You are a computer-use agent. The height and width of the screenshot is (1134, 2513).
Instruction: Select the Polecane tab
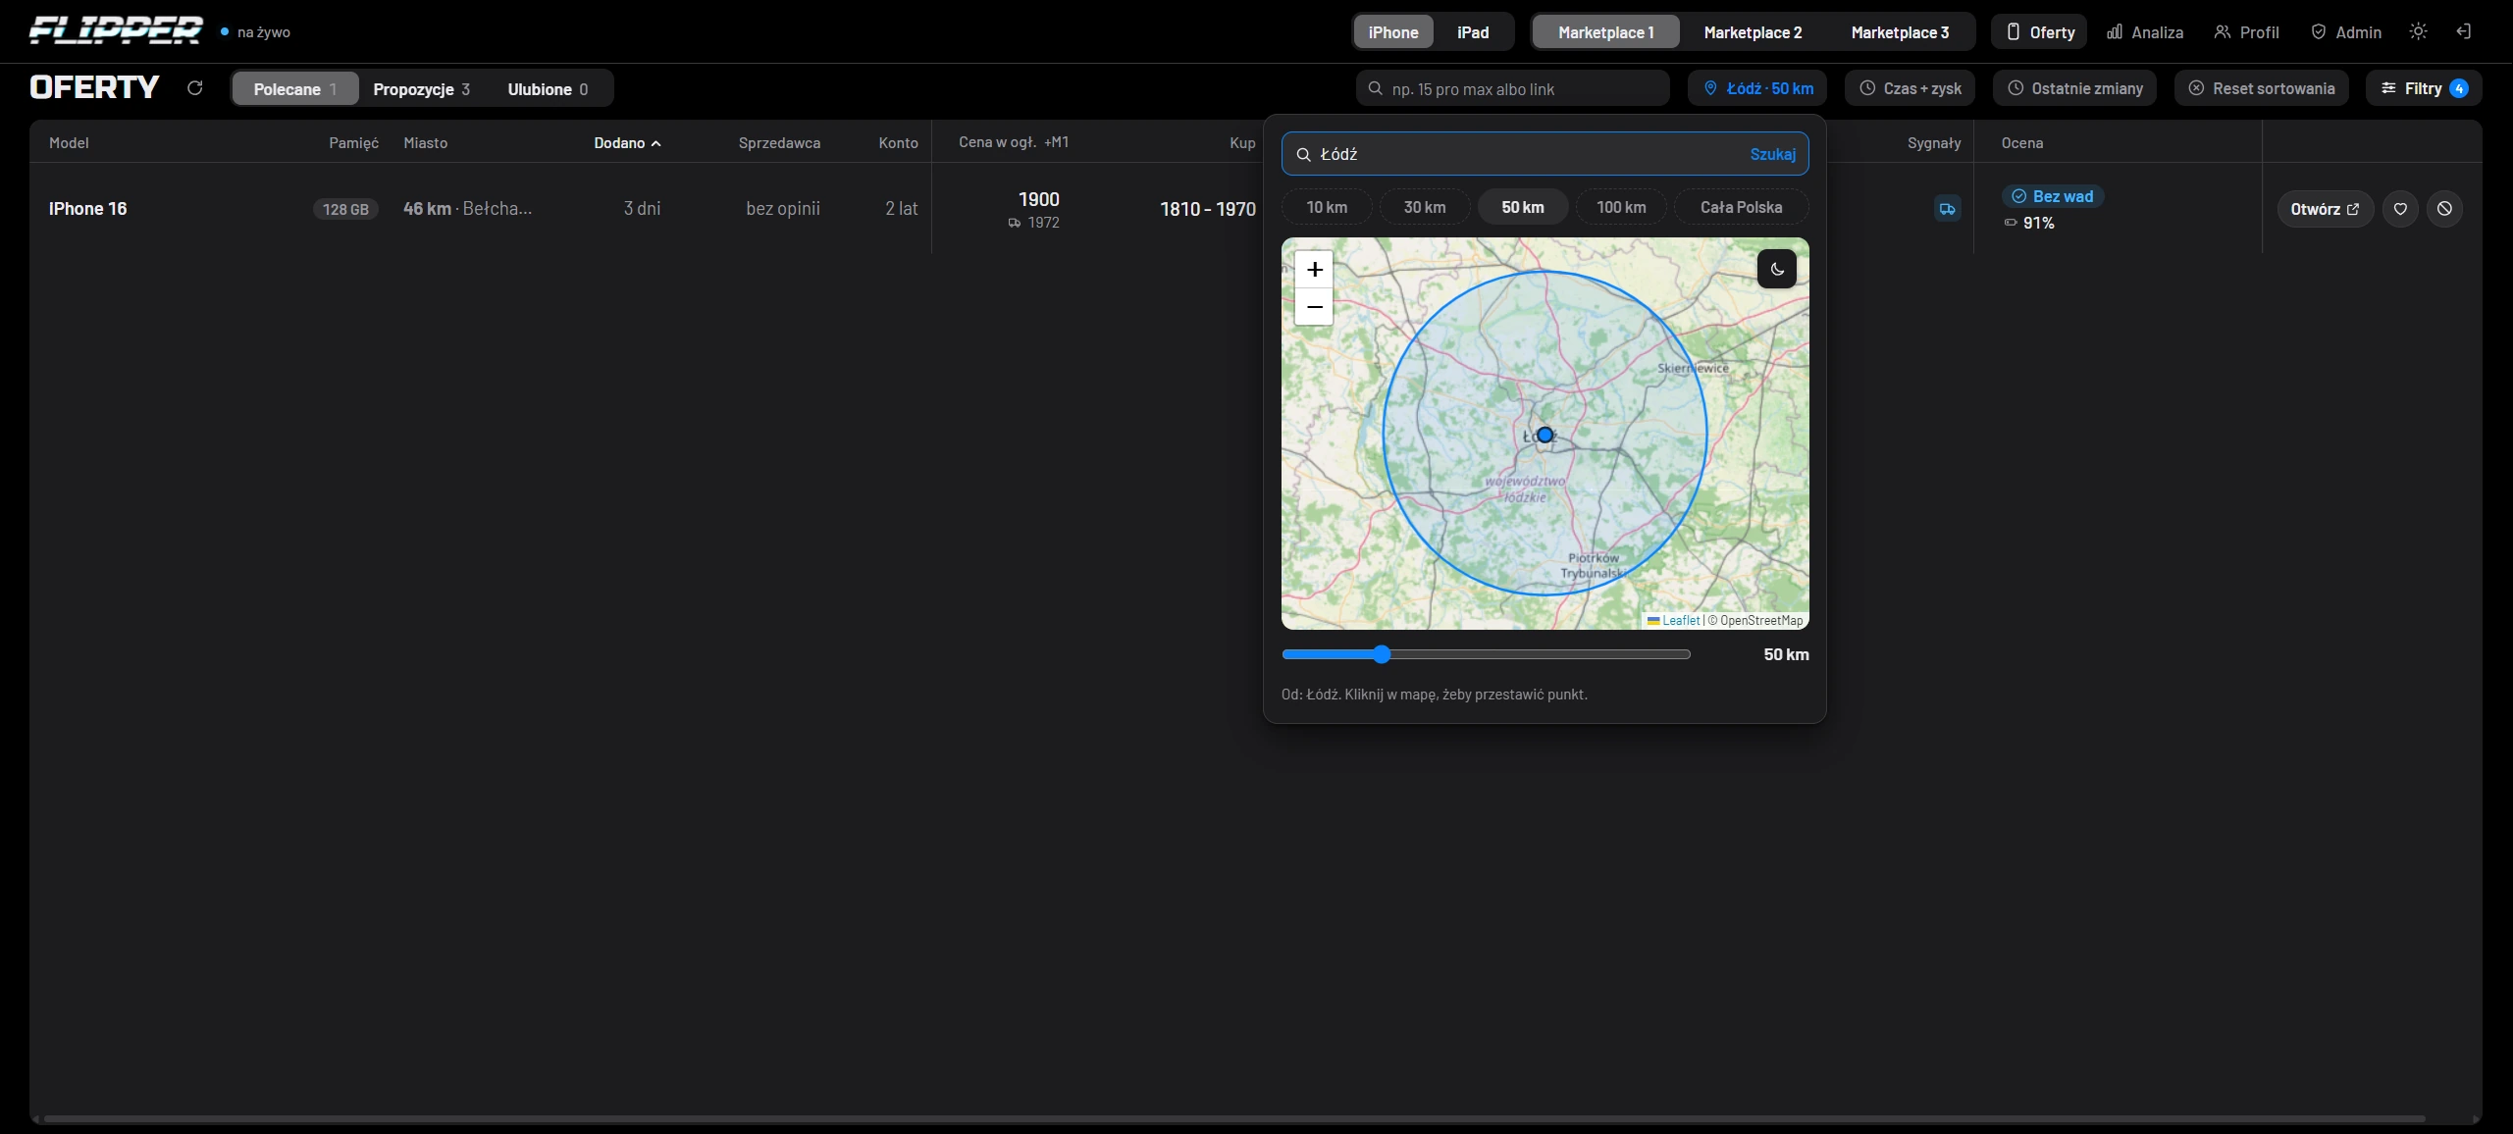tap(294, 88)
